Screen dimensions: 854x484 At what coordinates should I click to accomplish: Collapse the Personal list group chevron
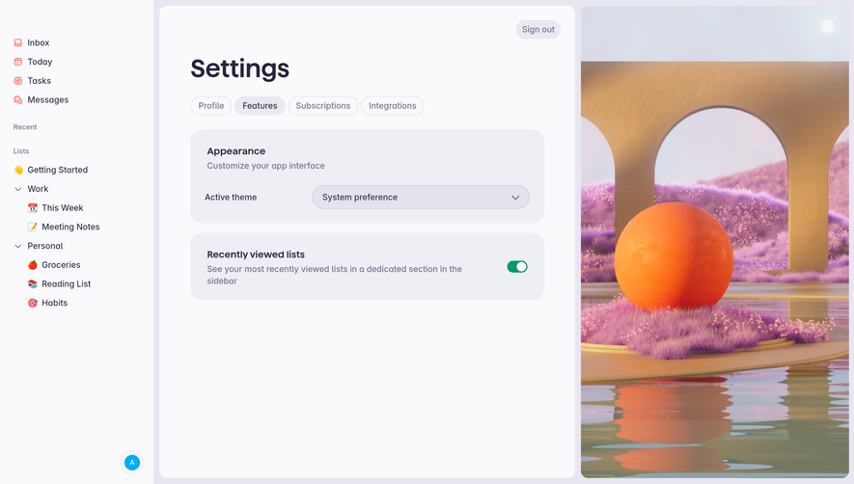(x=18, y=246)
